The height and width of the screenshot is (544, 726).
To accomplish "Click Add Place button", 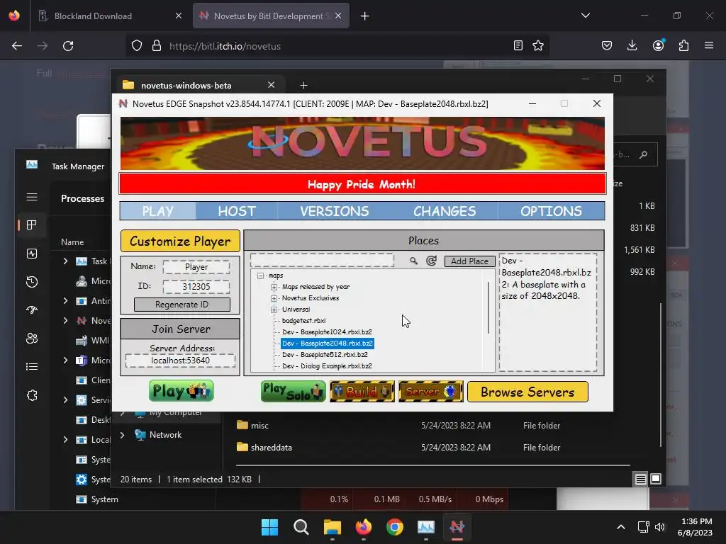I will (x=469, y=261).
